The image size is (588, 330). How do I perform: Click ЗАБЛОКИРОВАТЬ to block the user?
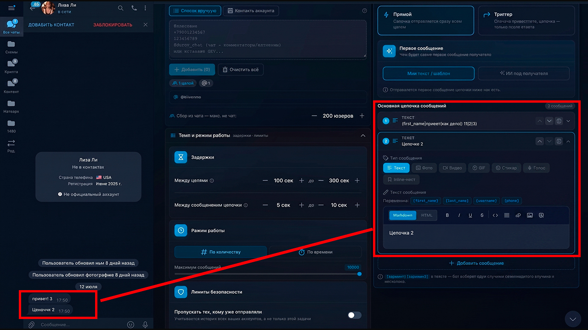[x=113, y=25]
